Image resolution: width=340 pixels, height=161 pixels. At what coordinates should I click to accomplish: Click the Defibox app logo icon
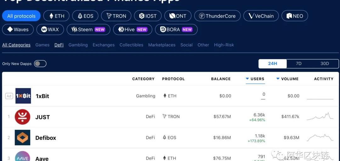pos(23,138)
